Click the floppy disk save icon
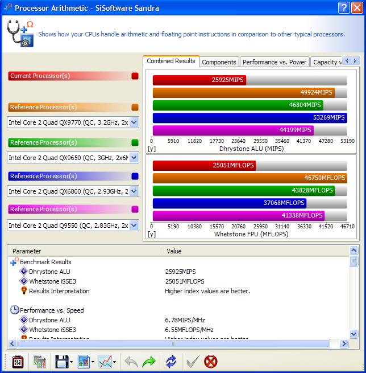366x373 pixels. point(62,362)
